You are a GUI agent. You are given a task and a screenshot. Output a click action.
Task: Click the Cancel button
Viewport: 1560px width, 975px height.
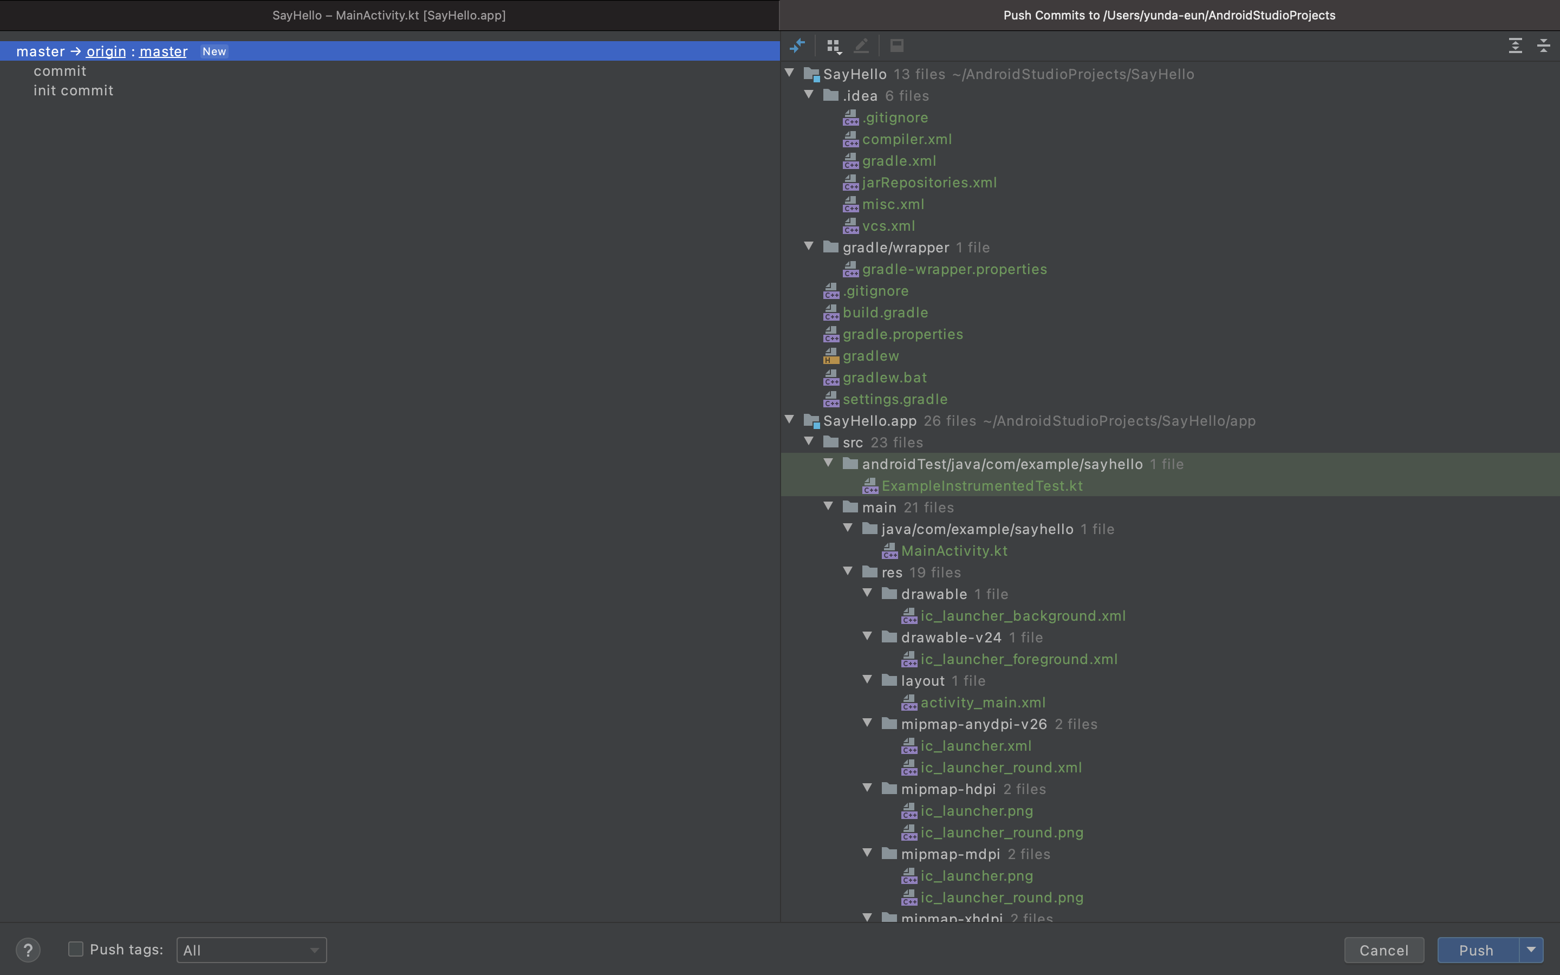point(1384,950)
